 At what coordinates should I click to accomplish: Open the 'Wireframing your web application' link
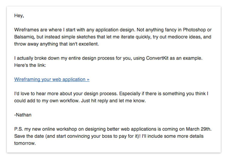click(52, 79)
